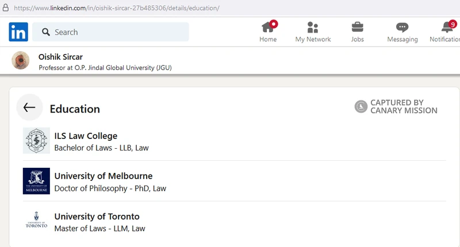Open the ILS Law College logo

(x=36, y=141)
